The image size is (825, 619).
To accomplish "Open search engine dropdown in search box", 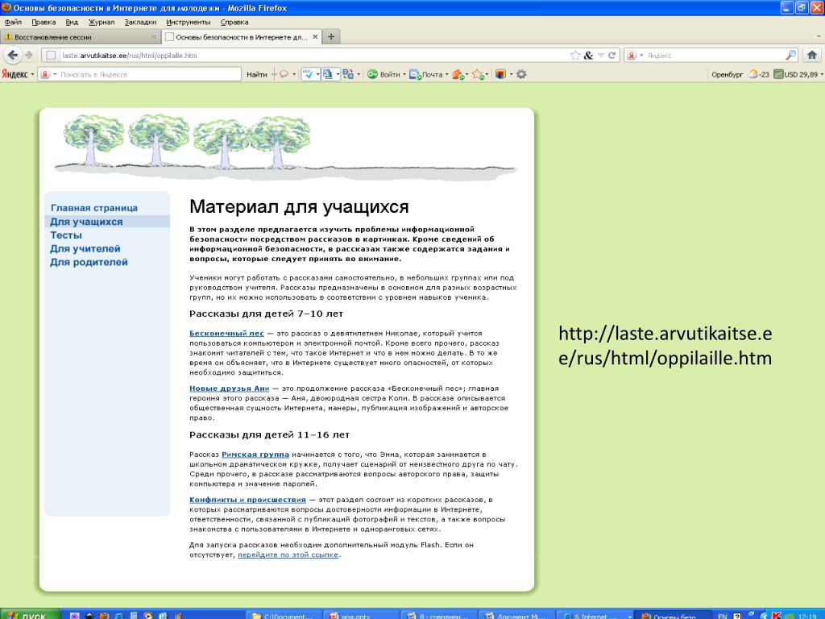I will [641, 56].
